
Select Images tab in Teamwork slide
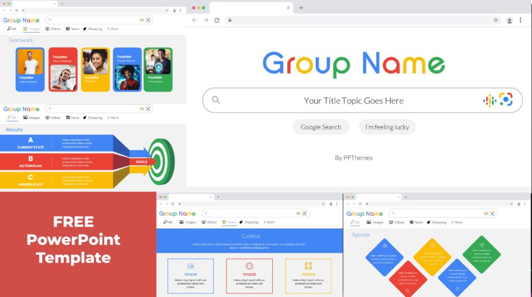click(x=32, y=29)
